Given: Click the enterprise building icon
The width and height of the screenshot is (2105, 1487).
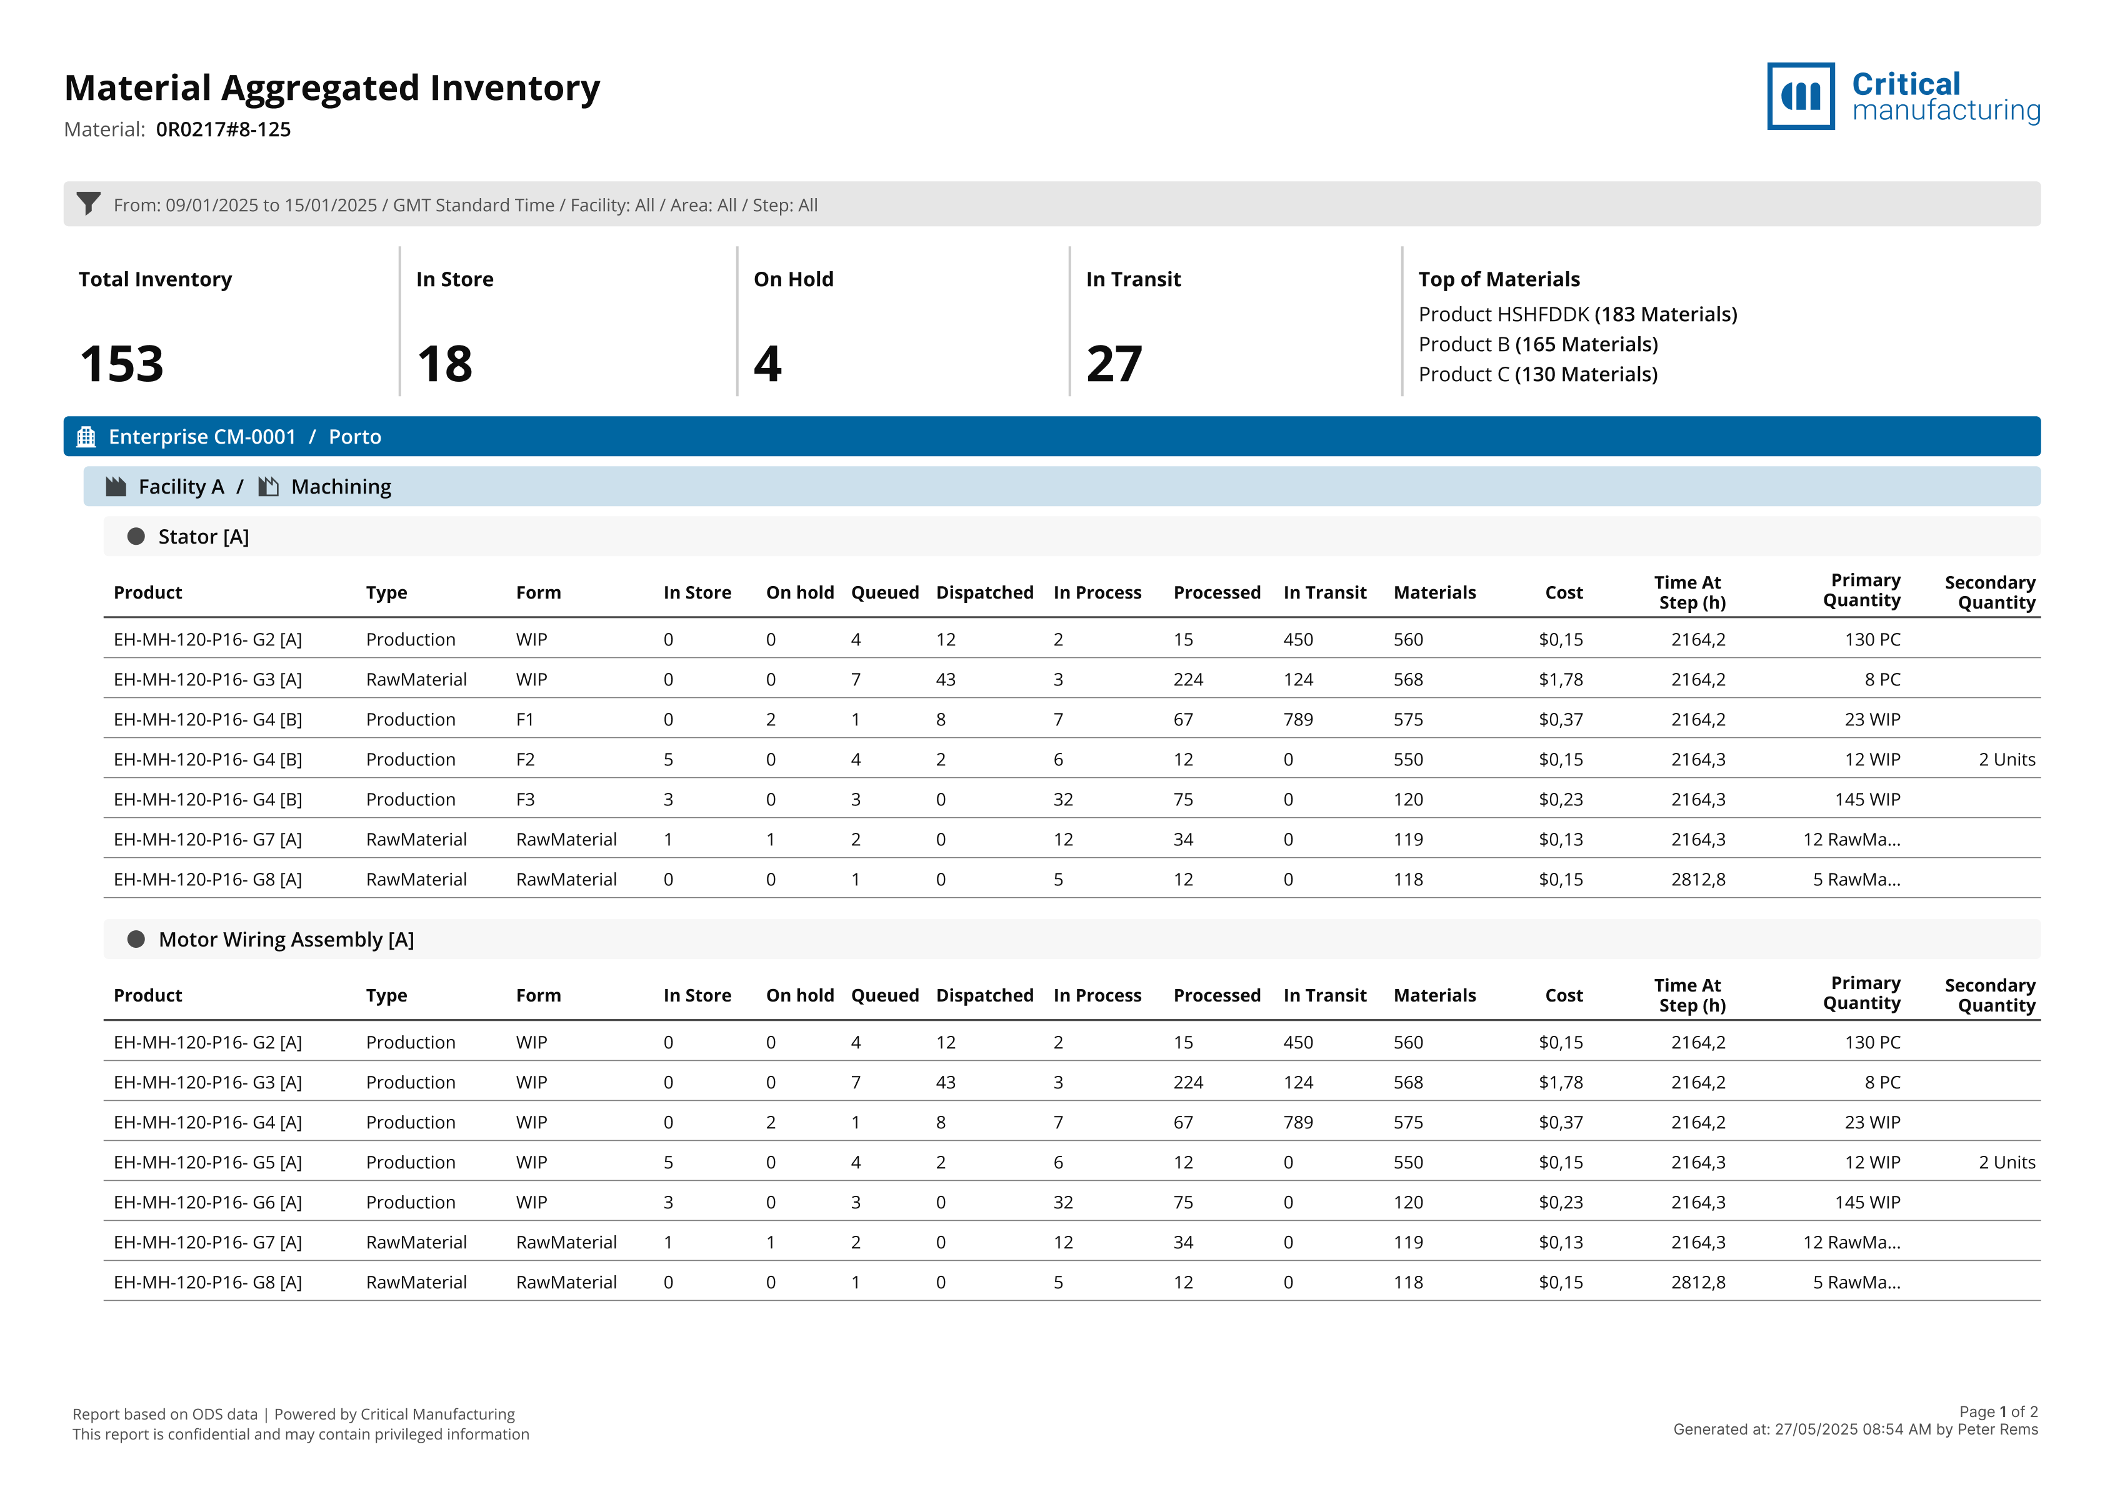Looking at the screenshot, I should coord(86,436).
